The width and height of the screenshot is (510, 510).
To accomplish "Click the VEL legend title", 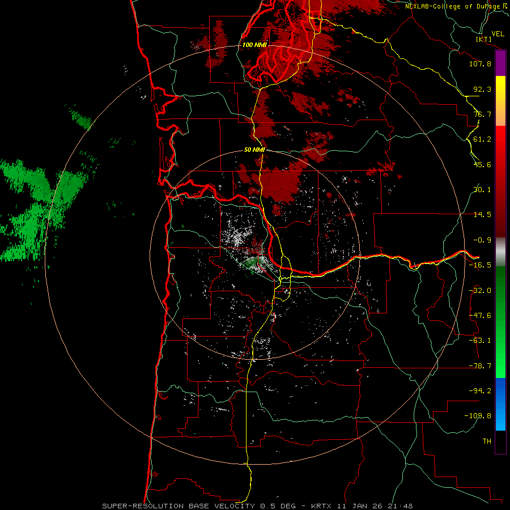I will tap(498, 34).
